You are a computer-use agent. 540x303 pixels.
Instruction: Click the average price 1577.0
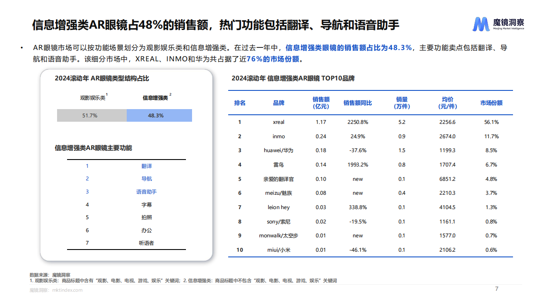[447, 236]
